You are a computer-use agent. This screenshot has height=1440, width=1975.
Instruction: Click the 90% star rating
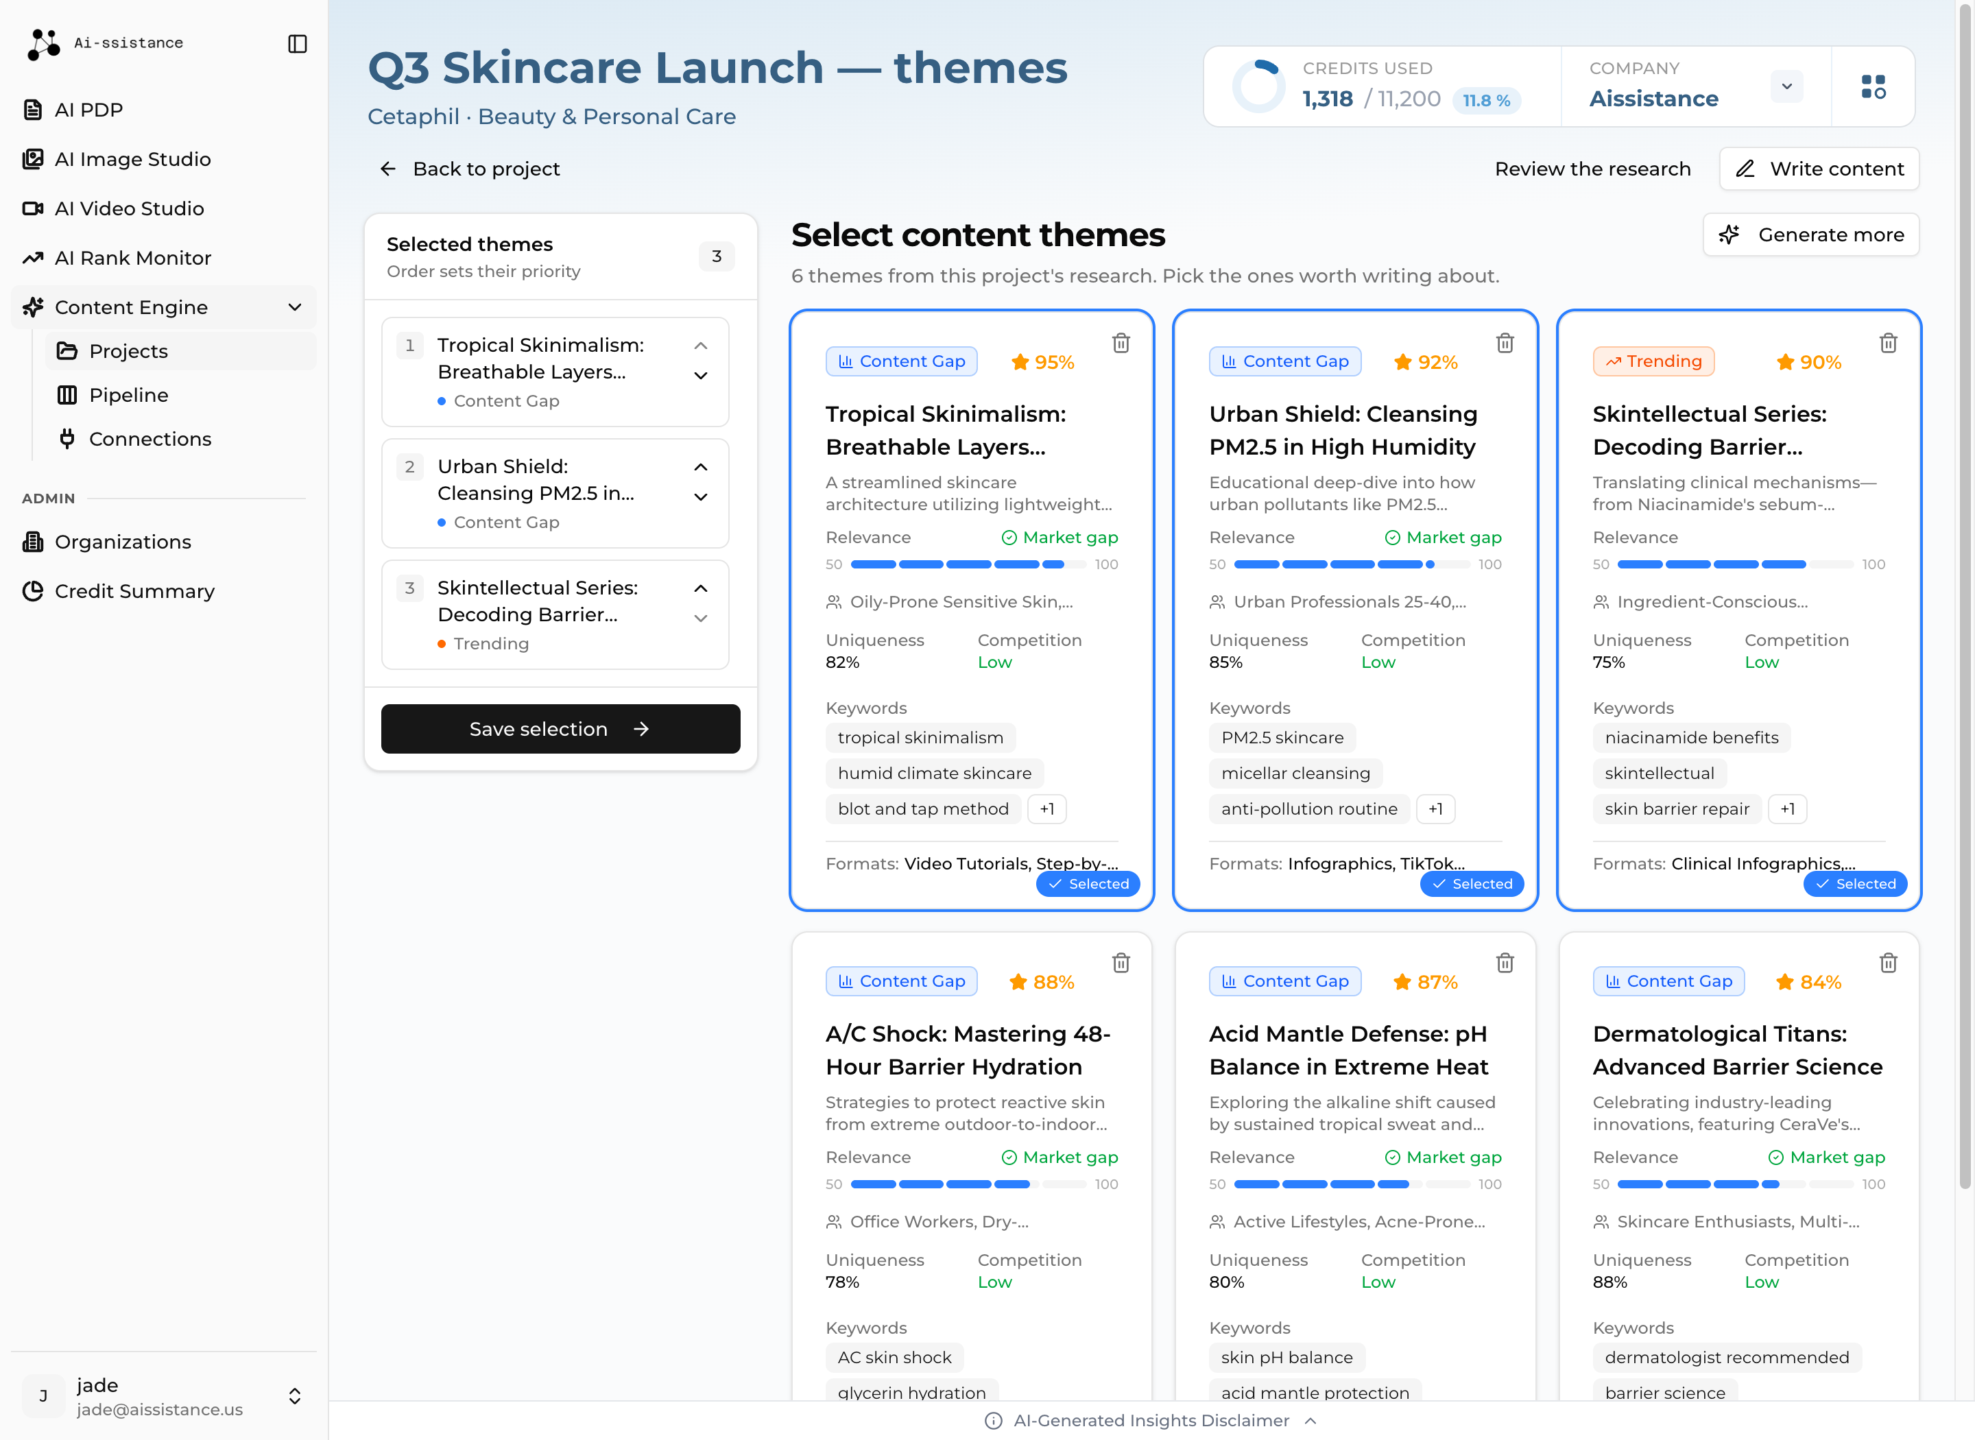pyautogui.click(x=1810, y=362)
